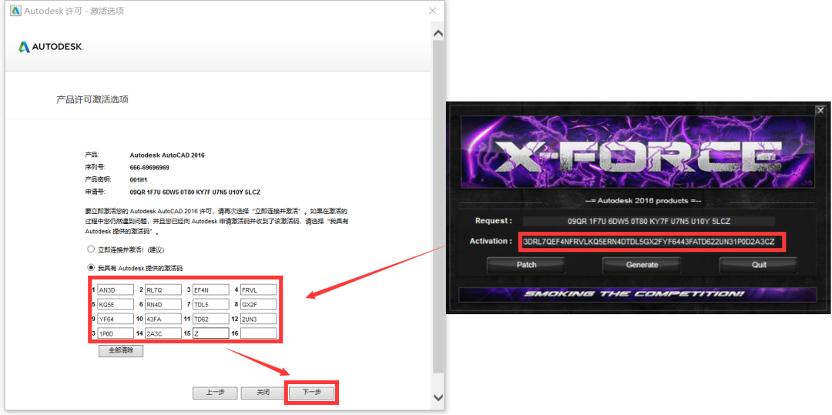Screen dimensions: 832x415
Task: Click activation code field 15 containing Z
Action: click(x=210, y=333)
